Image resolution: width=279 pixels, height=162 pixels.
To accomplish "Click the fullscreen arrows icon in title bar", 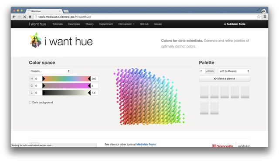I will tap(259, 10).
